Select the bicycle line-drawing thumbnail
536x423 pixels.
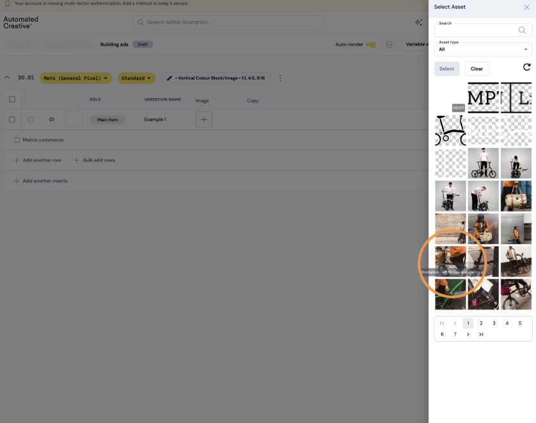pyautogui.click(x=450, y=131)
